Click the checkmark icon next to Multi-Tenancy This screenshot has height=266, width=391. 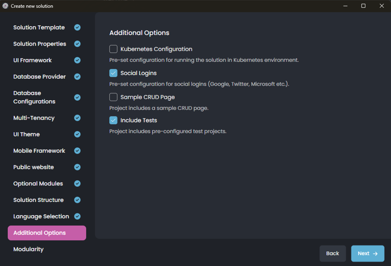[77, 118]
